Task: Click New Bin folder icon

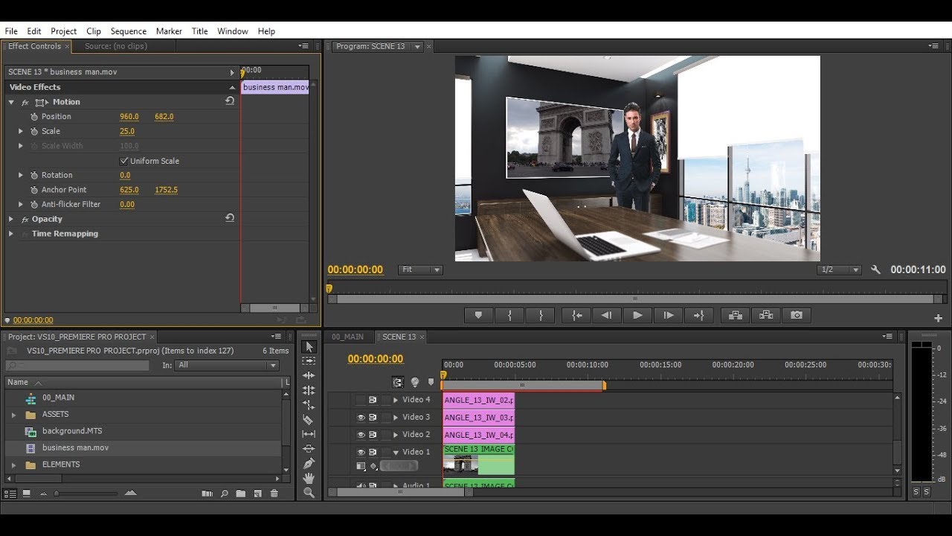Action: 241,493
